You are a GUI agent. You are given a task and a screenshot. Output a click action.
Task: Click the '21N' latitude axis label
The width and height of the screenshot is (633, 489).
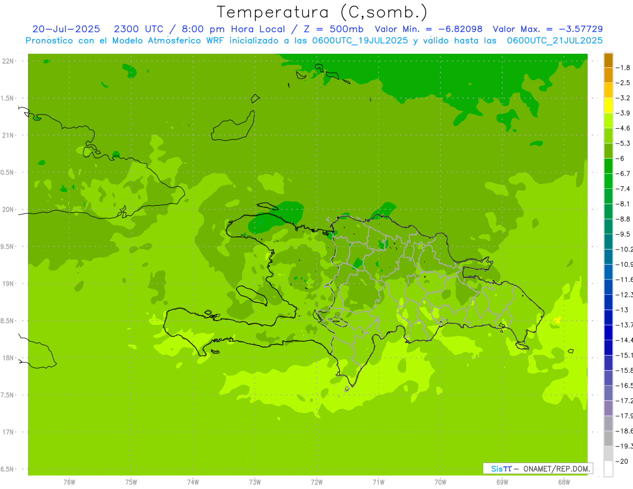(7, 135)
